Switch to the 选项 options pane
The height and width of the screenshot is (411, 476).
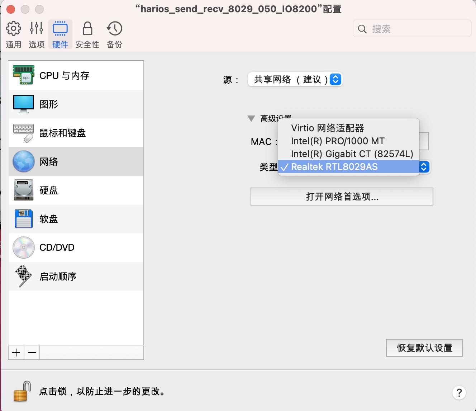point(35,34)
